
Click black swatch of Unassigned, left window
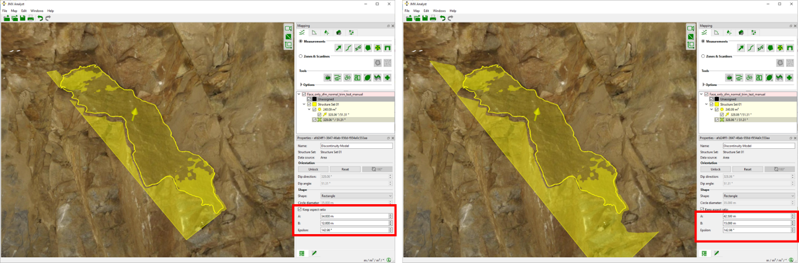click(315, 99)
